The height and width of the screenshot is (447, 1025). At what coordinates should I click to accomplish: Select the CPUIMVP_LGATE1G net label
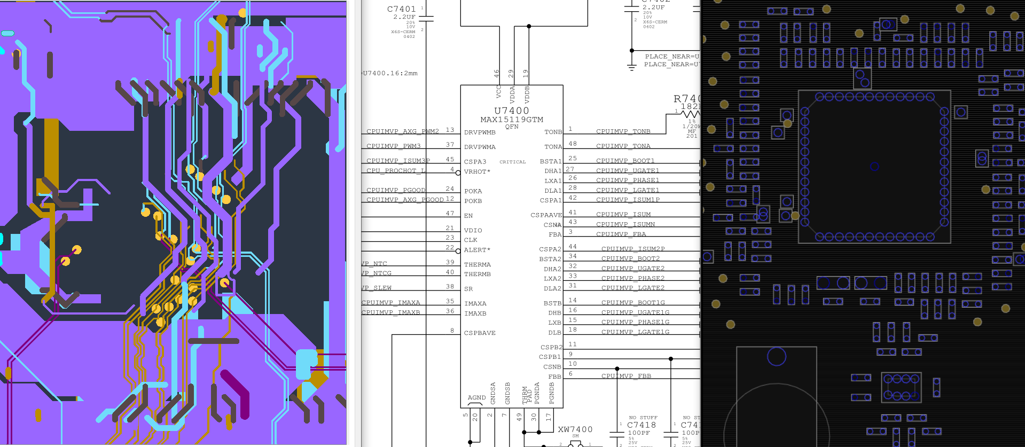pyautogui.click(x=635, y=332)
